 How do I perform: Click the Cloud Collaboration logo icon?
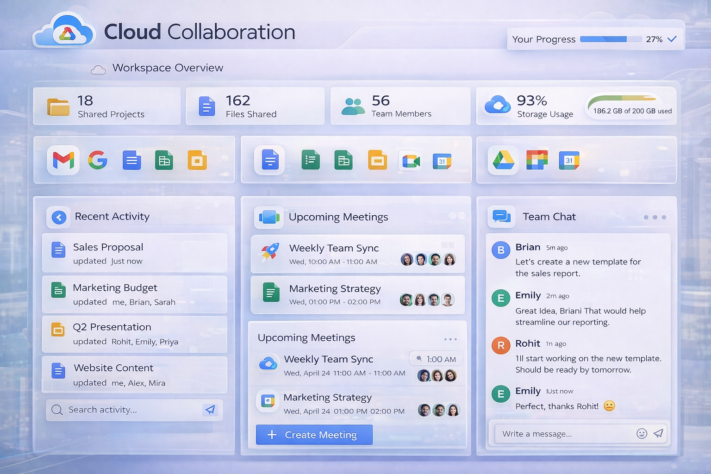64,31
